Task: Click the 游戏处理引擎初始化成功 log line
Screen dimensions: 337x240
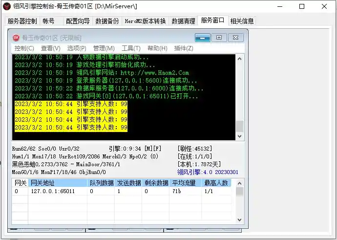Action: point(84,65)
